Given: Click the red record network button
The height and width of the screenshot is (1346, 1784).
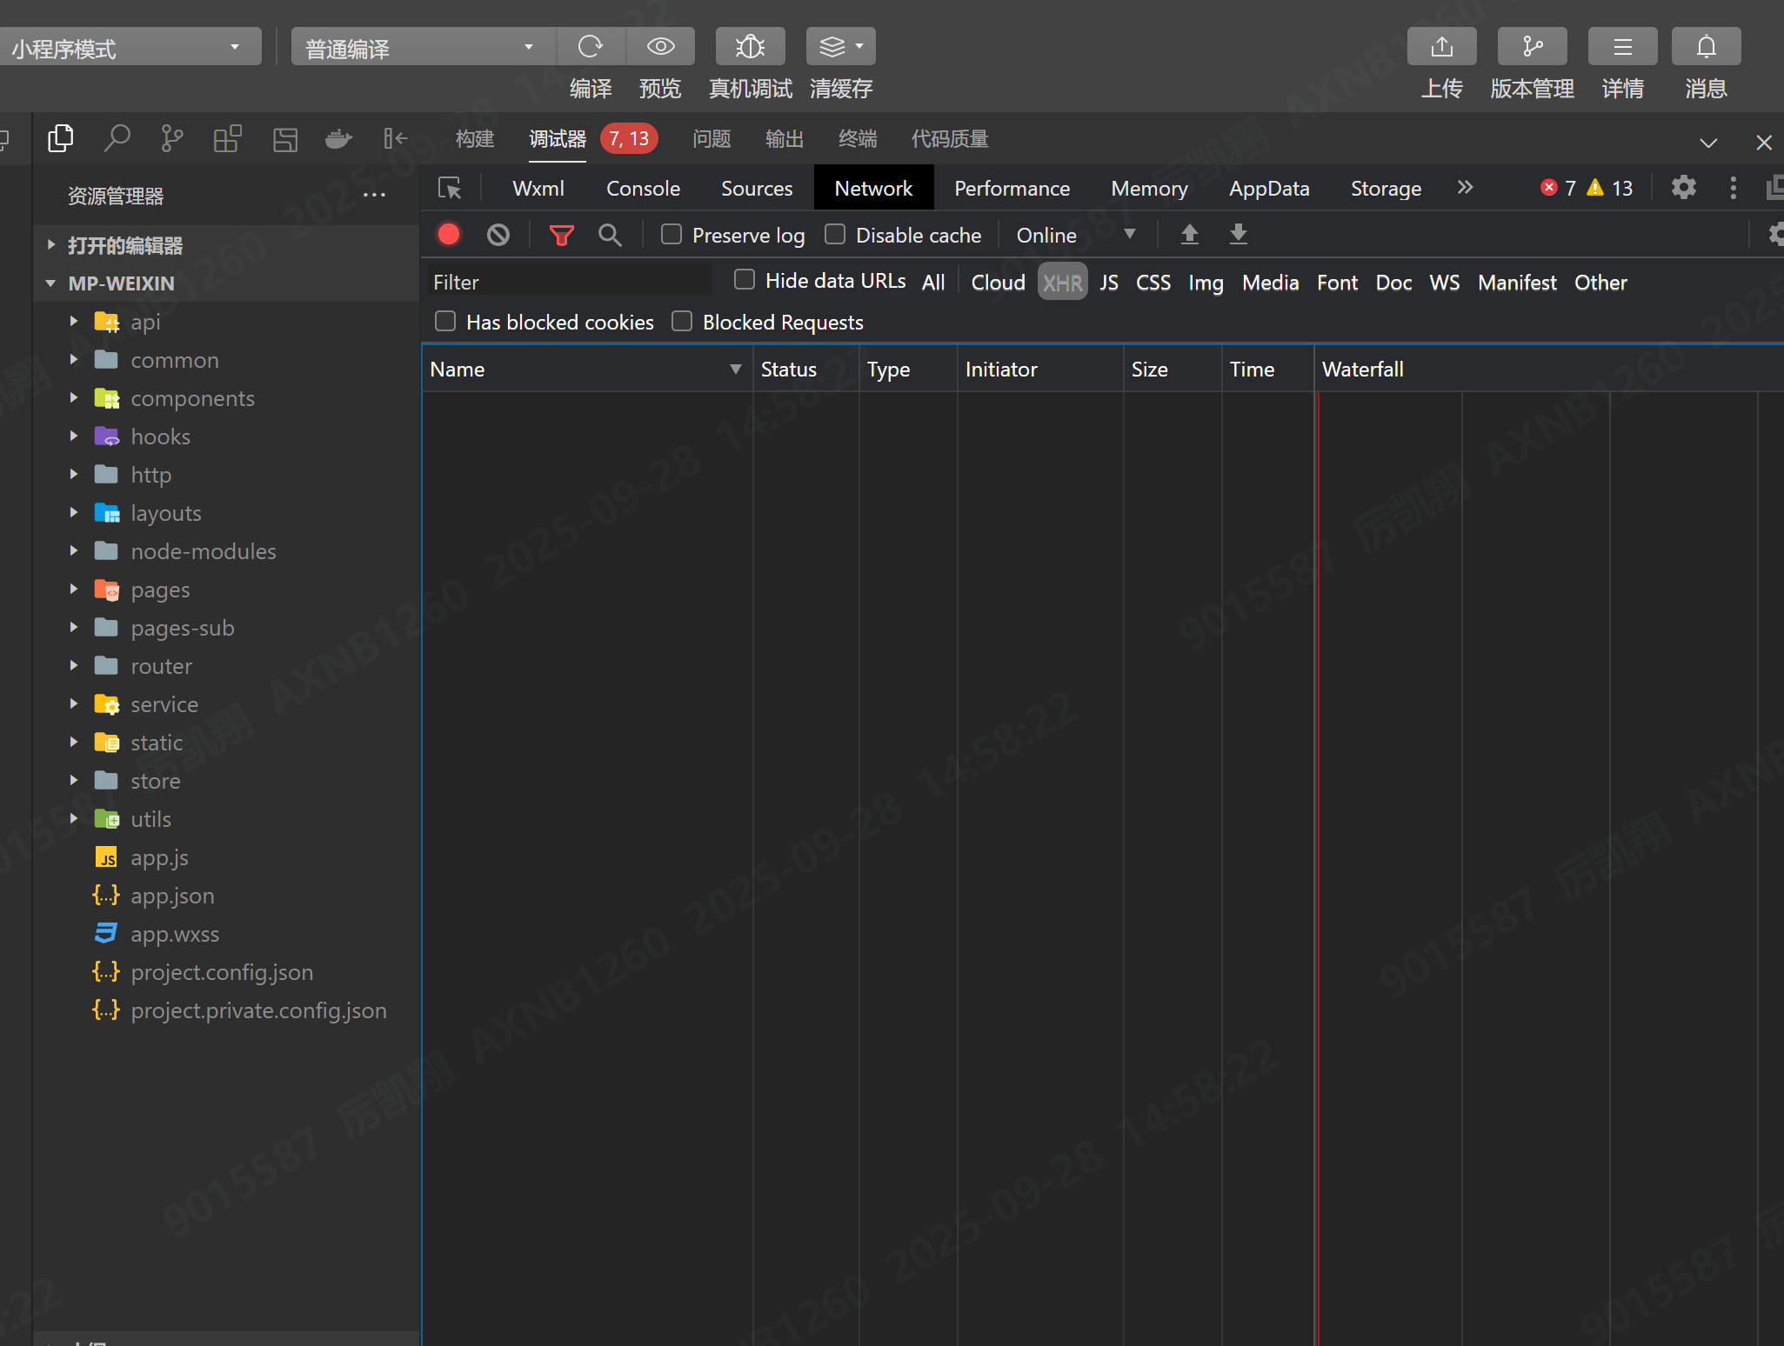Looking at the screenshot, I should click(x=449, y=235).
